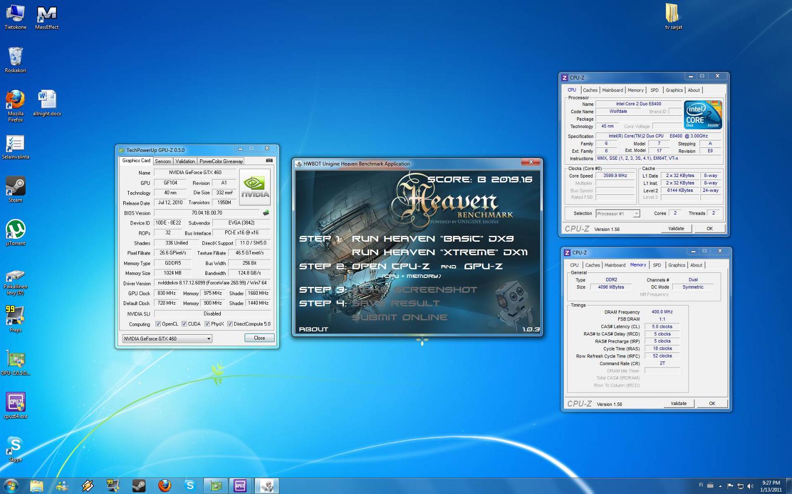Open About tab in top CPU-Z window
Image resolution: width=792 pixels, height=494 pixels.
point(693,90)
